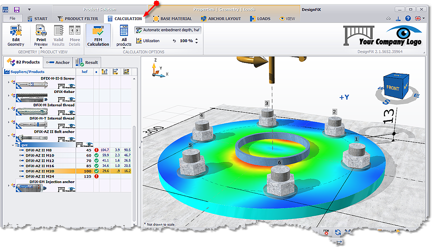Click the red error status icon for M8
432x248 pixels.
tap(96, 150)
